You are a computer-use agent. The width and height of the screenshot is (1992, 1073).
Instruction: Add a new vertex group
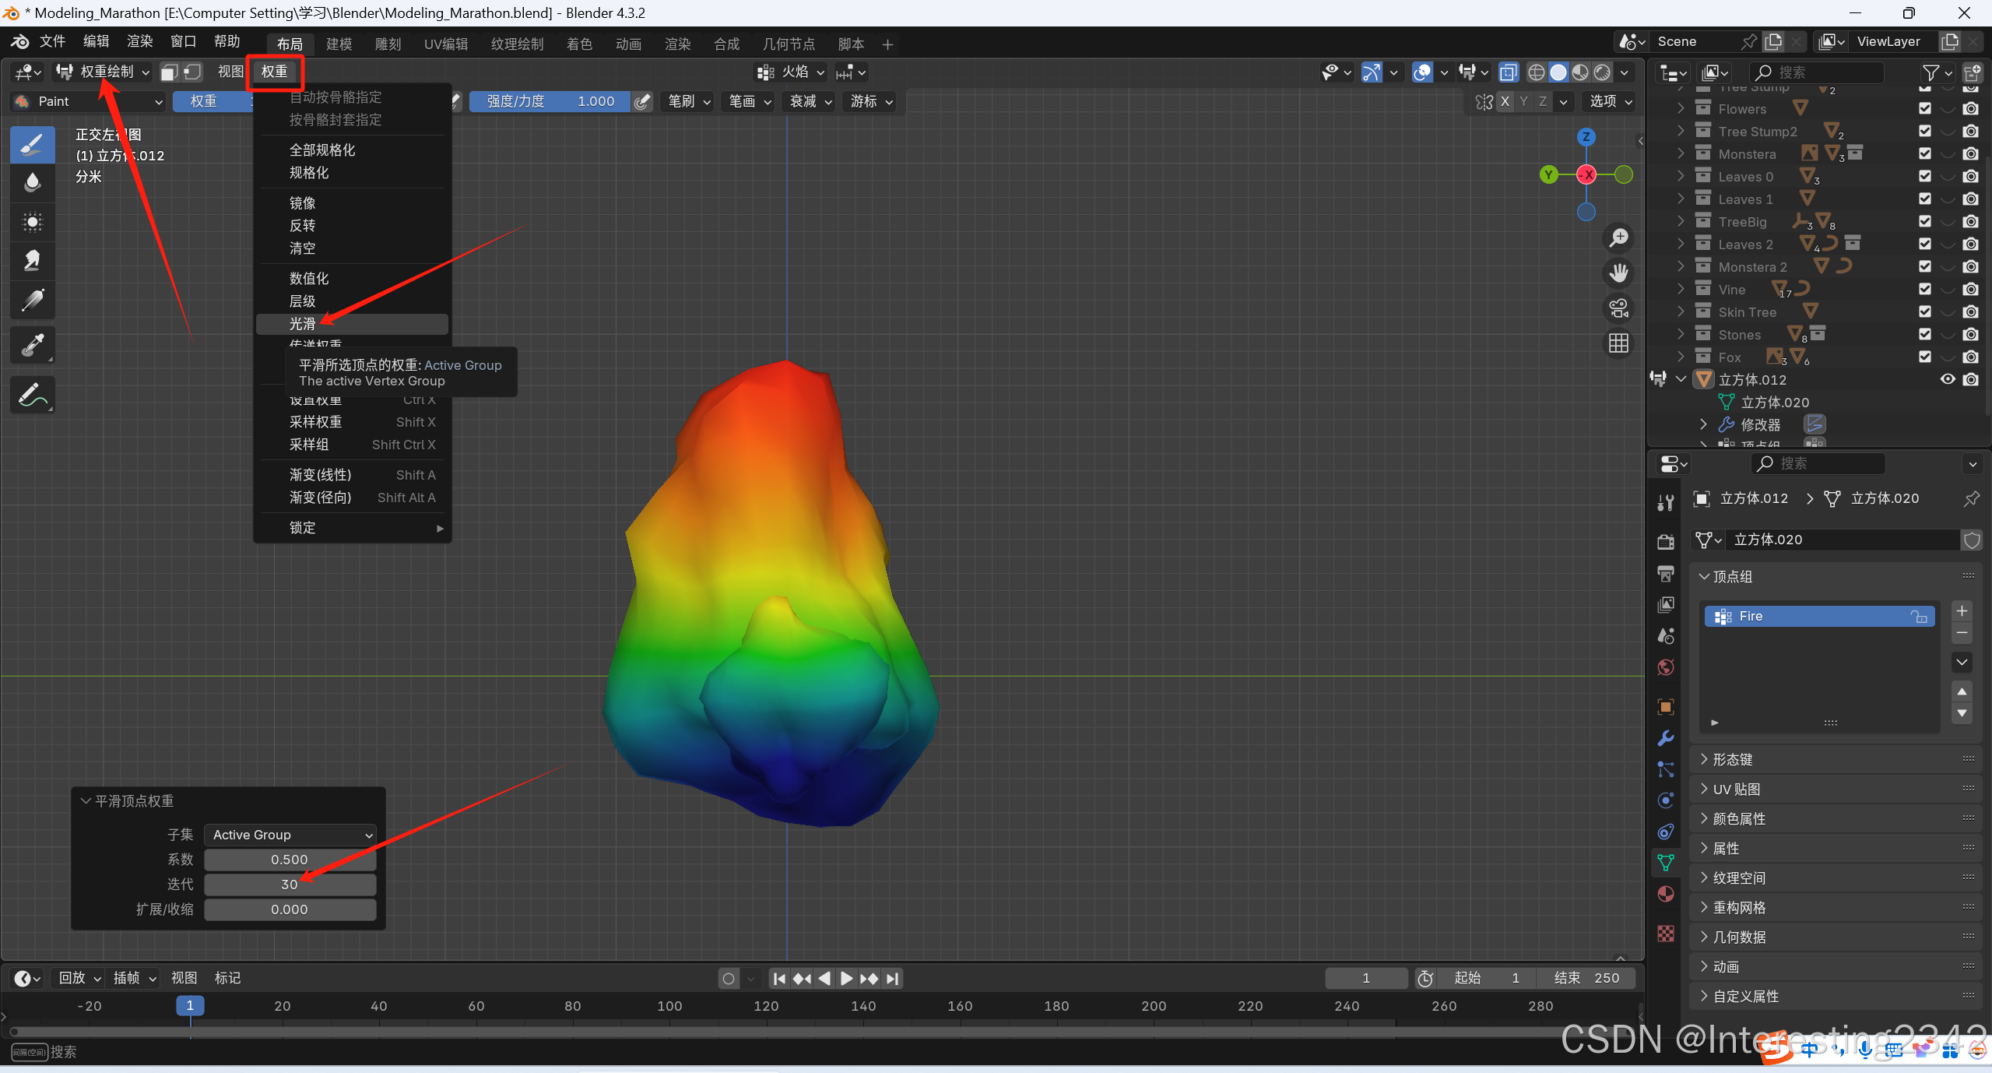click(x=1962, y=611)
